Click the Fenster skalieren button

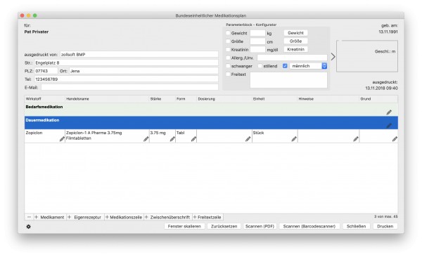184,226
